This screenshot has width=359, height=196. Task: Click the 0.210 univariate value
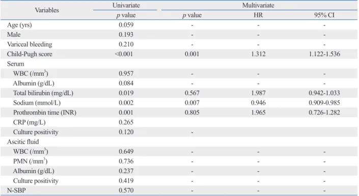pyautogui.click(x=126, y=44)
